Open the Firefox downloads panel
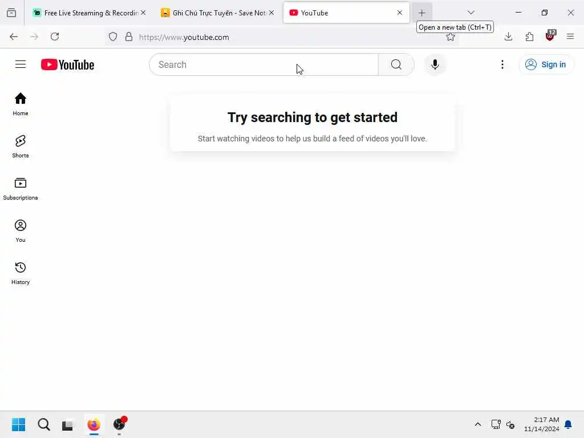This screenshot has width=584, height=438. 508,36
